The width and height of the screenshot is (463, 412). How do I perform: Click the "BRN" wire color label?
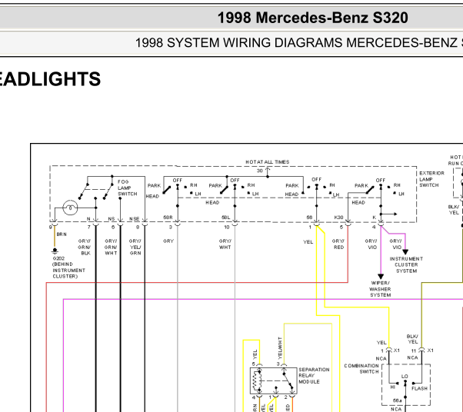[62, 234]
